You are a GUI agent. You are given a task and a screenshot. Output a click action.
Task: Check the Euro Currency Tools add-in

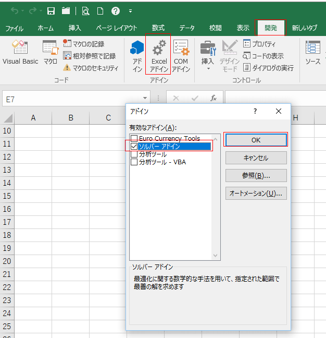pyautogui.click(x=134, y=138)
